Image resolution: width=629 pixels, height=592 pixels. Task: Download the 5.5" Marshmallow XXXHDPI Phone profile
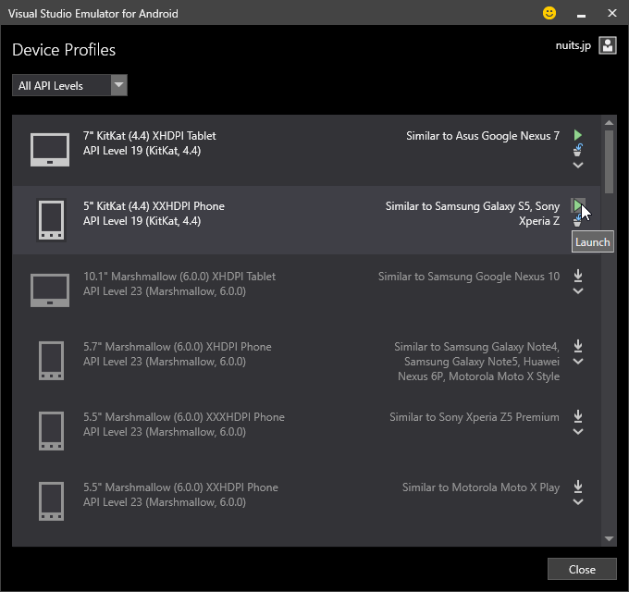(x=577, y=416)
